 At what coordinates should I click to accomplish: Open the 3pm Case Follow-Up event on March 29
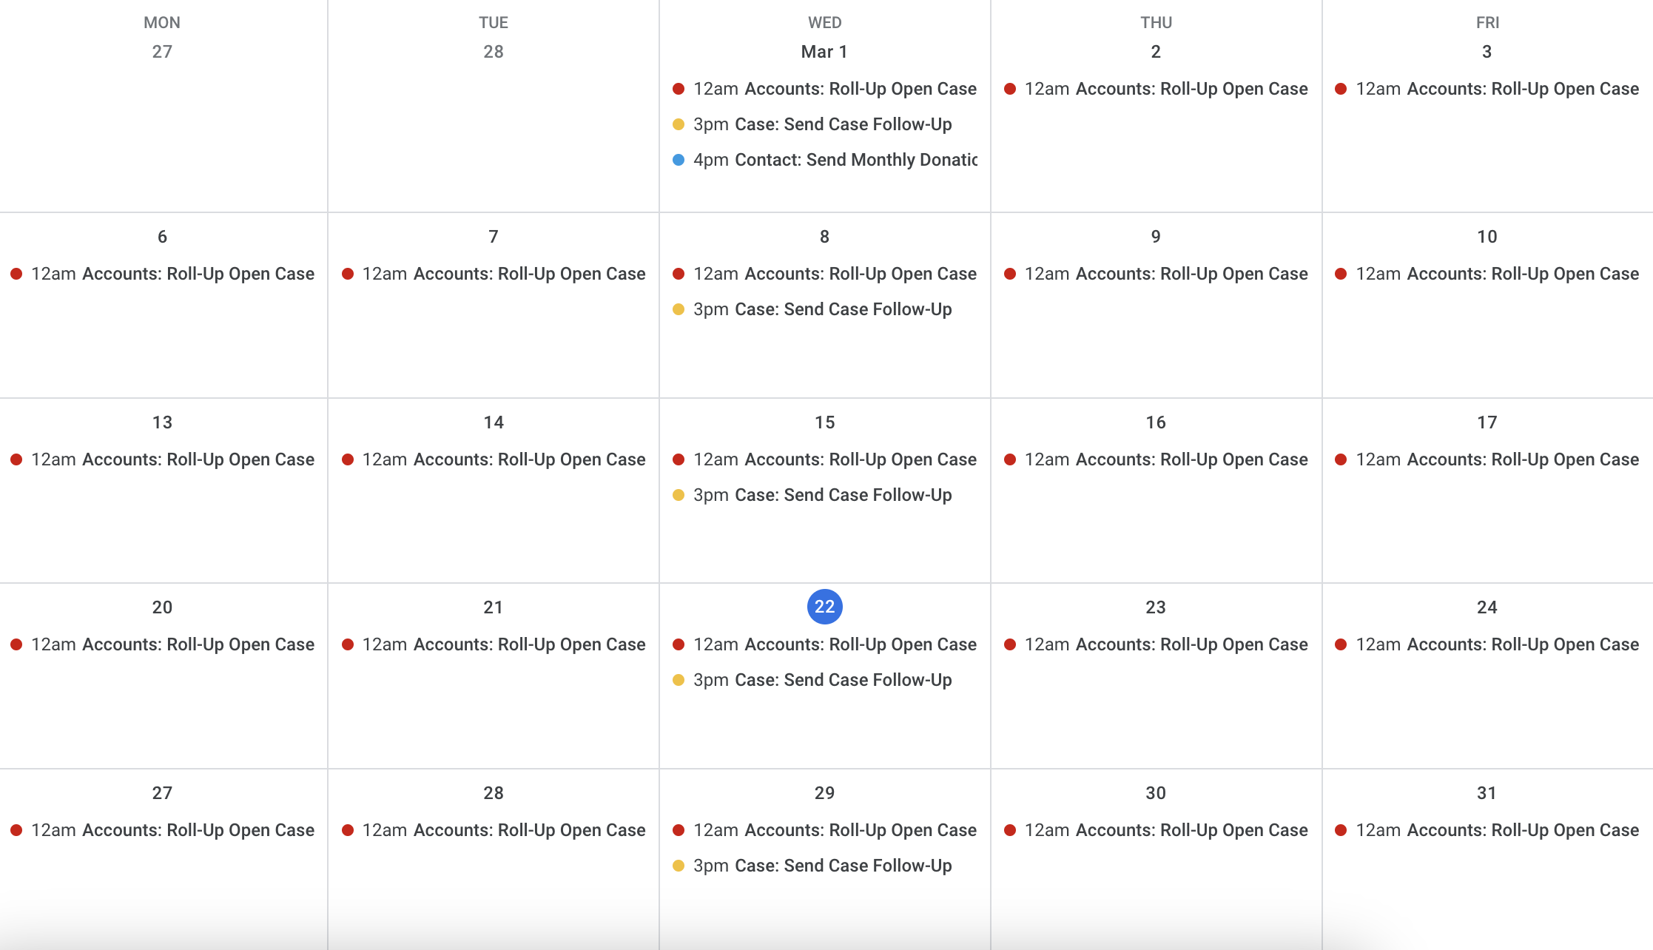point(824,866)
